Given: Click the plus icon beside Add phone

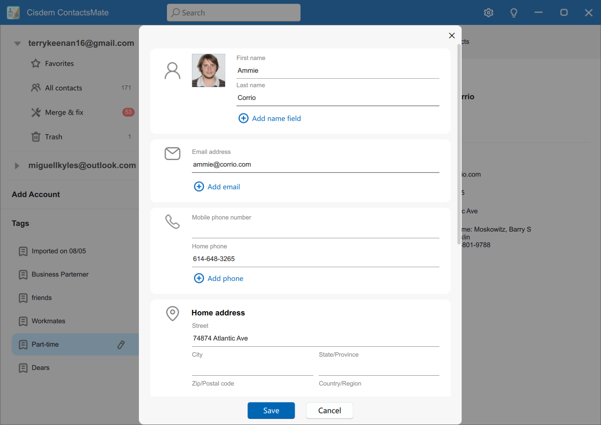Looking at the screenshot, I should [x=199, y=278].
